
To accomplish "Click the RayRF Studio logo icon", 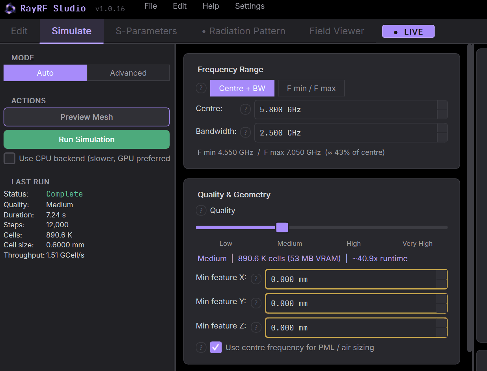I will click(x=10, y=8).
